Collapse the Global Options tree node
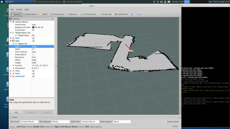Screen dimensions: 230x129 [11, 22]
